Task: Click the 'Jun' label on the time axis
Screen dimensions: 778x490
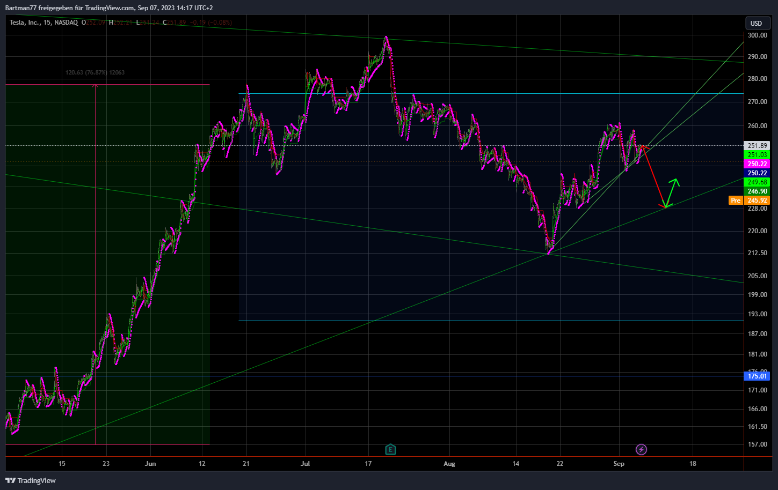Action: (150, 464)
